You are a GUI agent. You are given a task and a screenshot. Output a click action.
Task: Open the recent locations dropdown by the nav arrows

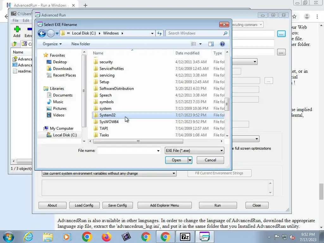(57, 33)
